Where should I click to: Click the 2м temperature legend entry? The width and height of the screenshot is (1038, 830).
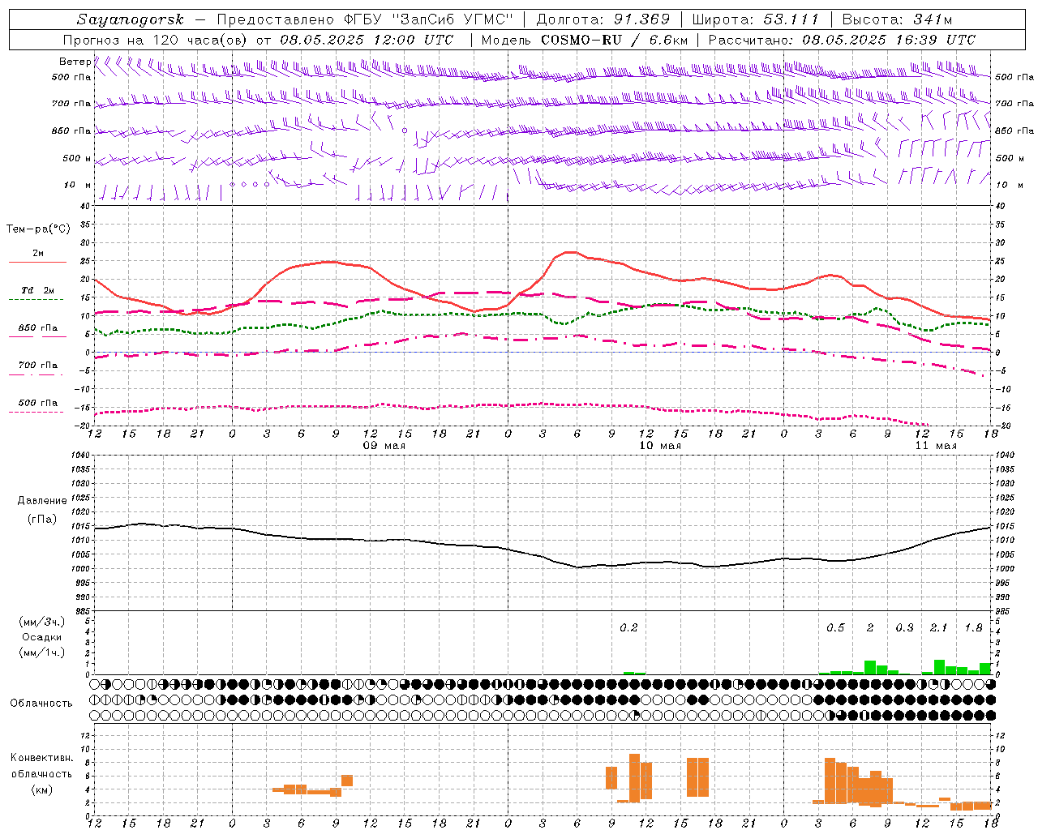(38, 254)
